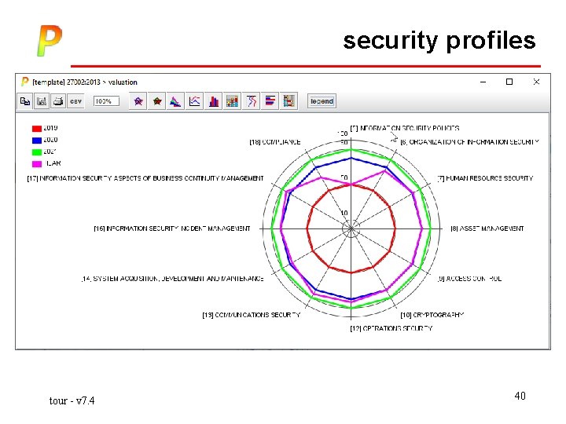This screenshot has width=566, height=424.
Task: Switch to the bar chart icon
Action: pyautogui.click(x=213, y=101)
